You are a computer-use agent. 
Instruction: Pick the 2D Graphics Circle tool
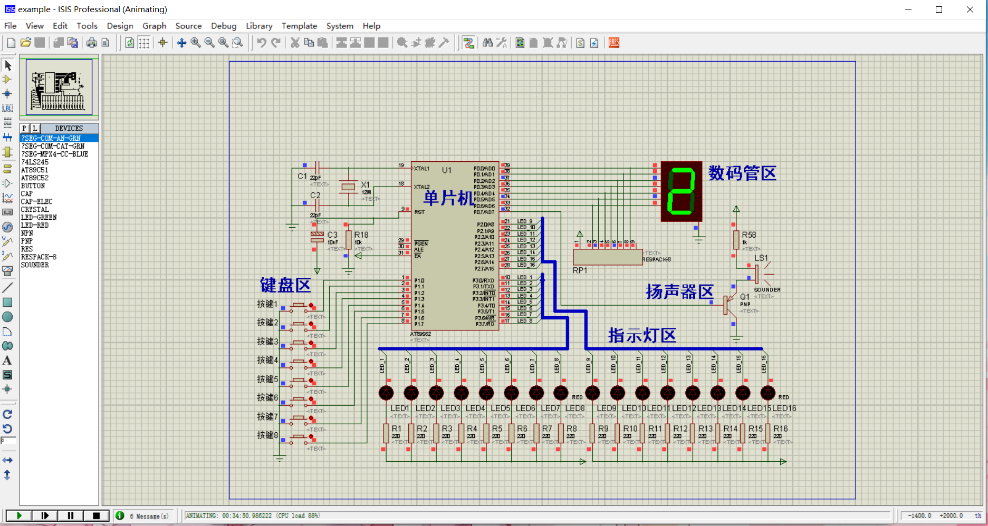[7, 317]
